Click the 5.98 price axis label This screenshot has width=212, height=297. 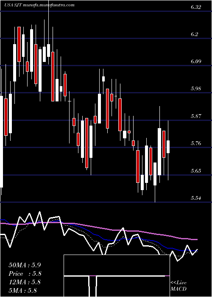coord(196,89)
